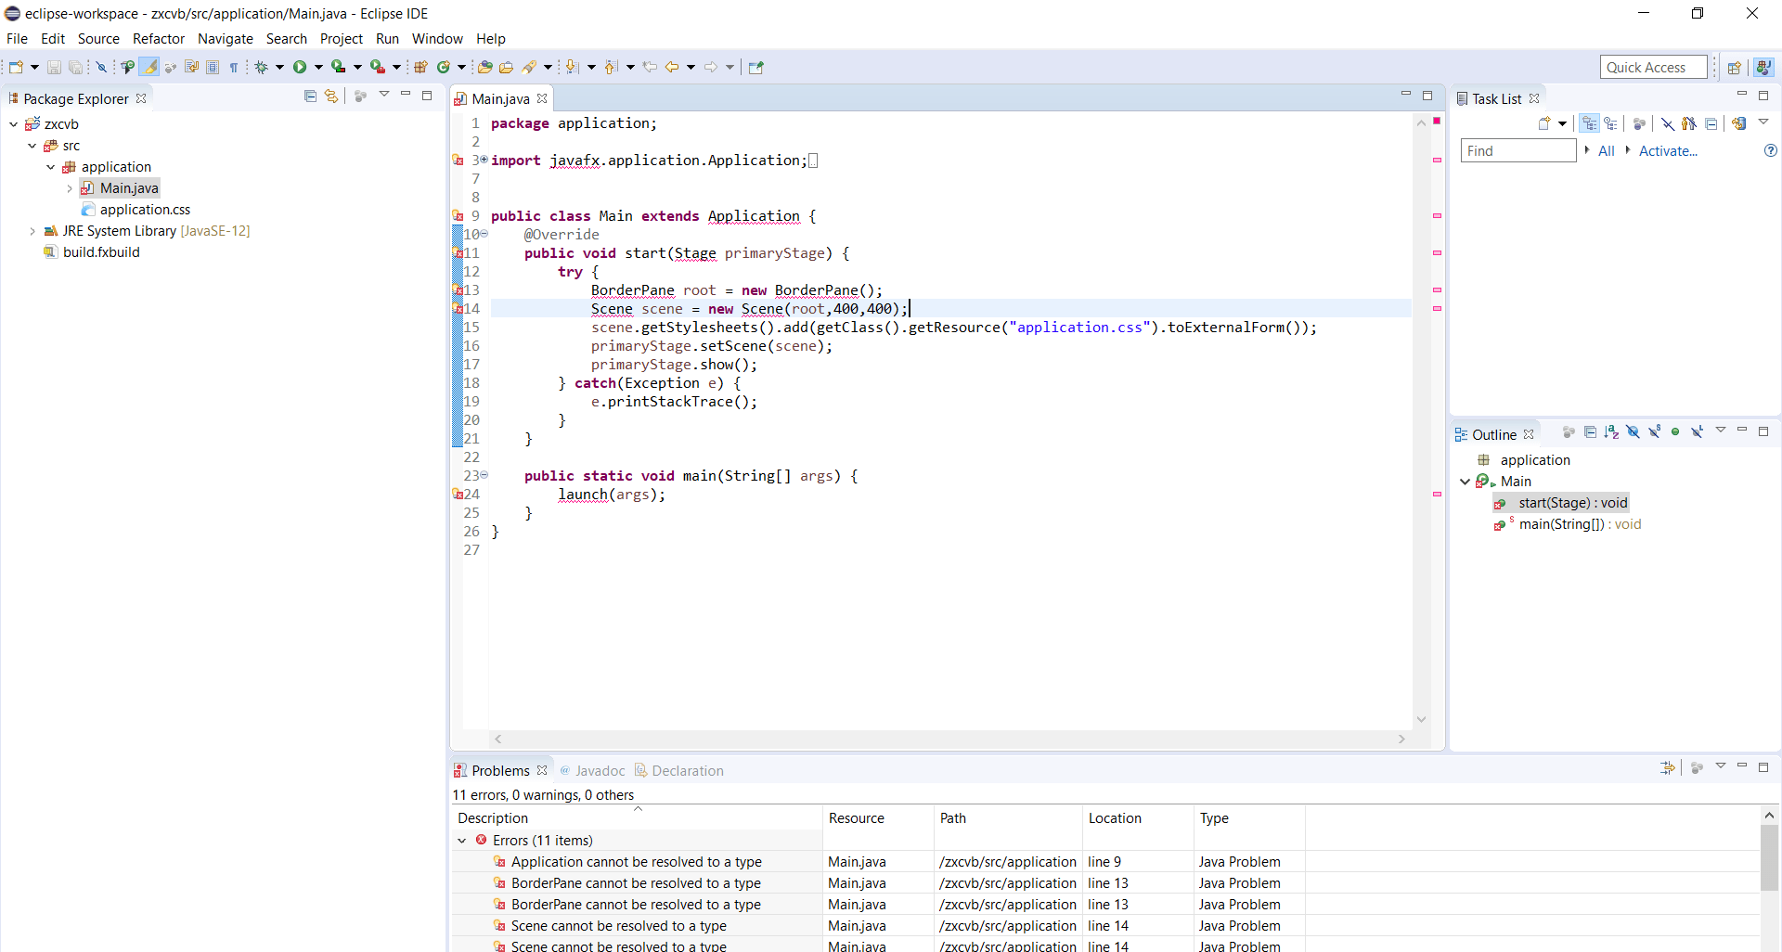
Task: Go to Next Annotation icon
Action: point(572,67)
